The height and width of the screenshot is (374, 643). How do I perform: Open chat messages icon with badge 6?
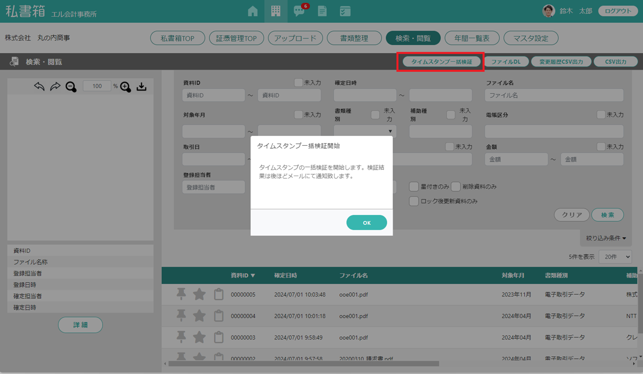coord(300,11)
